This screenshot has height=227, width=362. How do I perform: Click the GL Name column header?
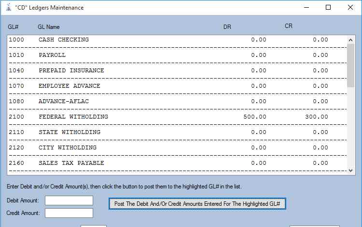(x=49, y=27)
